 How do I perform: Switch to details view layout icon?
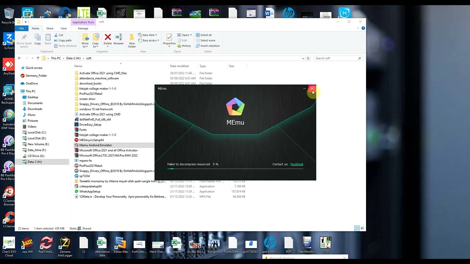pos(357,228)
